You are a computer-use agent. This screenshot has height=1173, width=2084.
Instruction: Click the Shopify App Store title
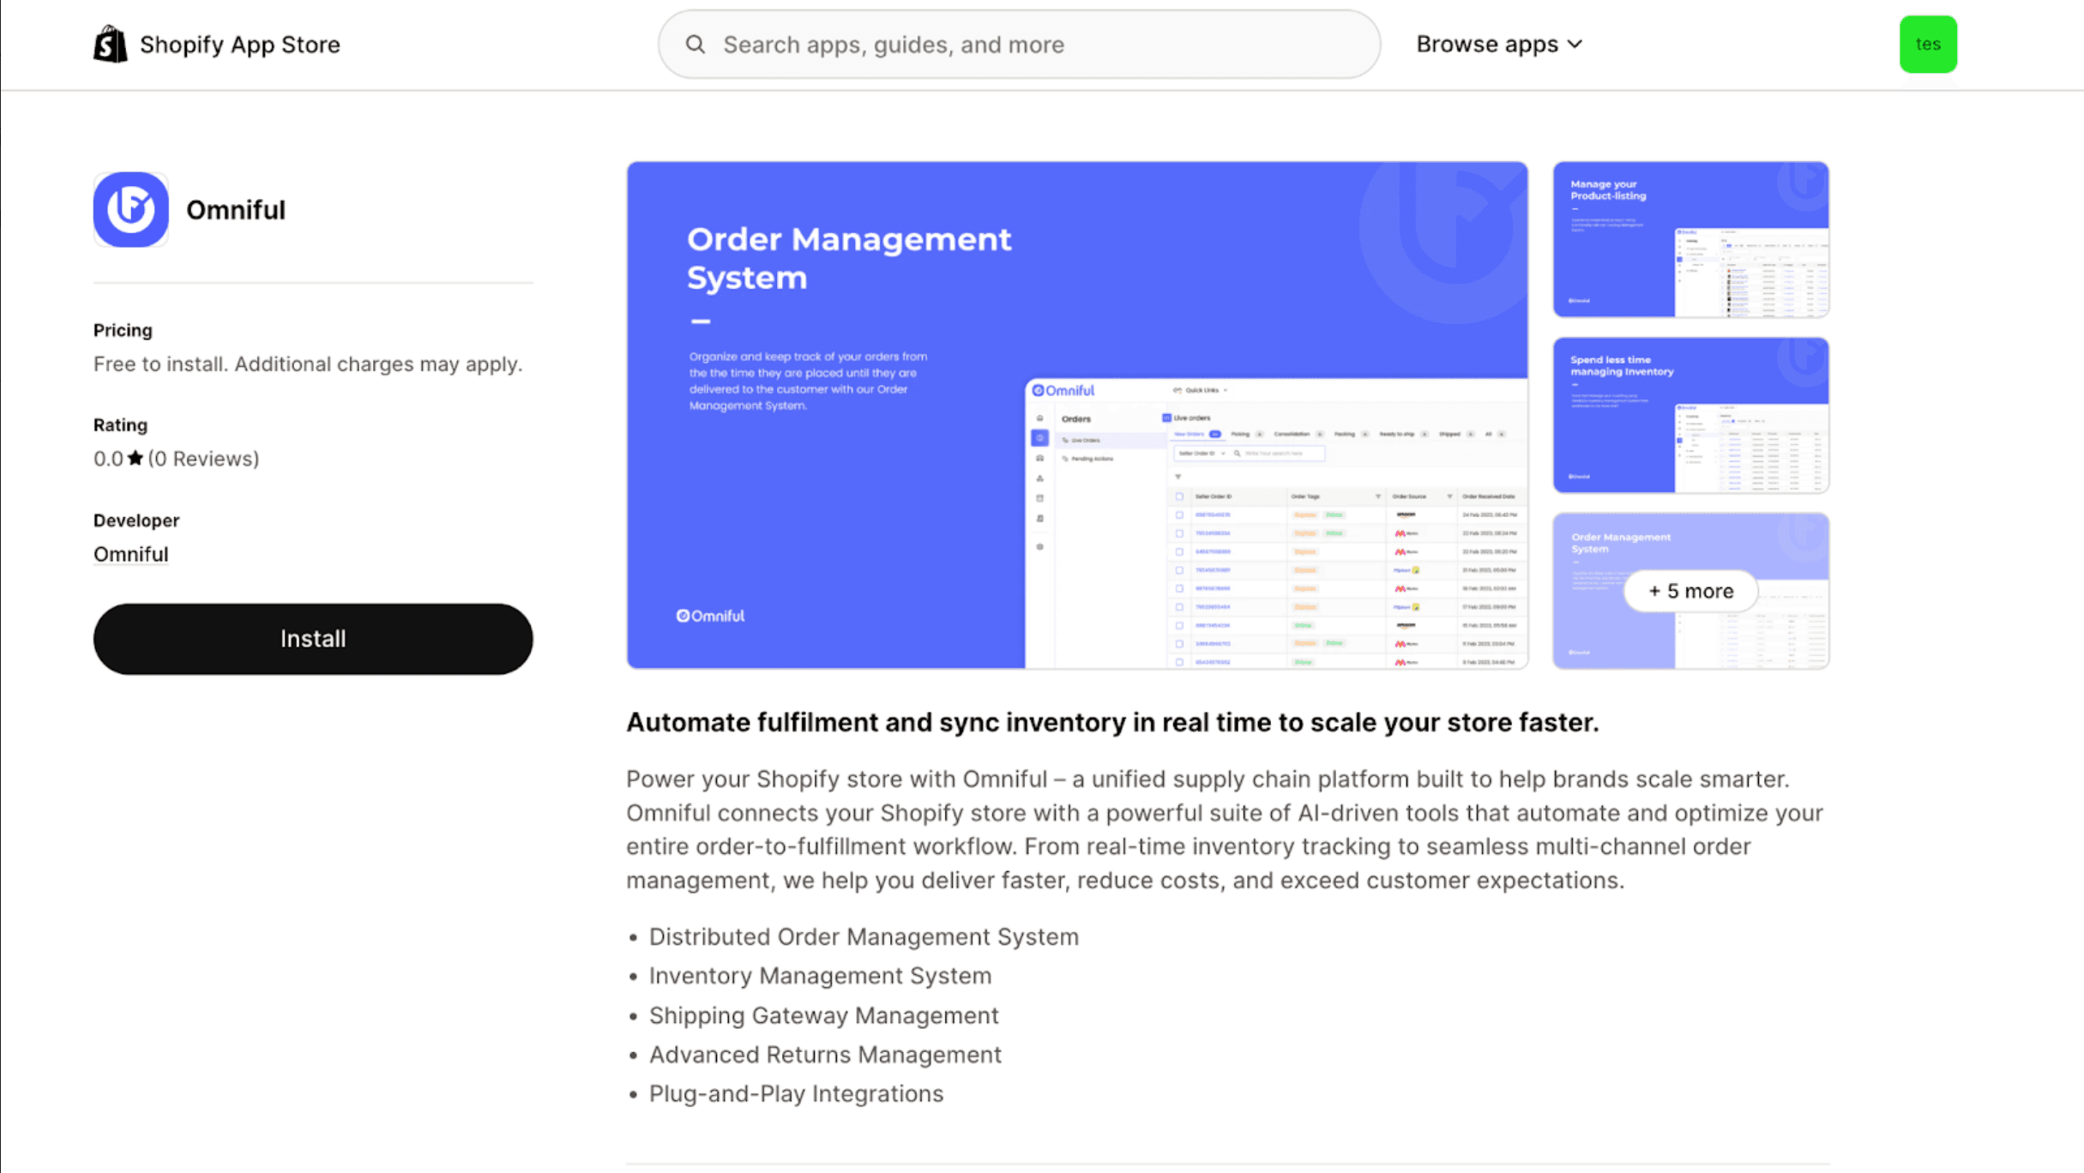point(239,45)
